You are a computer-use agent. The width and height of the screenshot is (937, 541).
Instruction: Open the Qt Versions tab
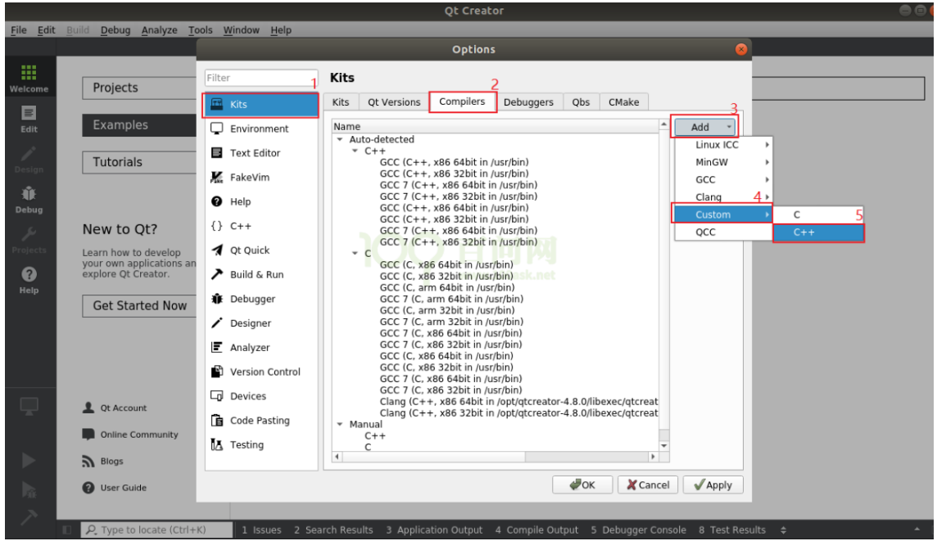click(x=394, y=102)
